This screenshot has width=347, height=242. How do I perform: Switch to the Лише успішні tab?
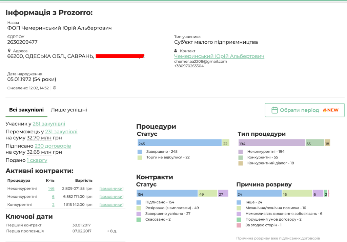(69, 110)
